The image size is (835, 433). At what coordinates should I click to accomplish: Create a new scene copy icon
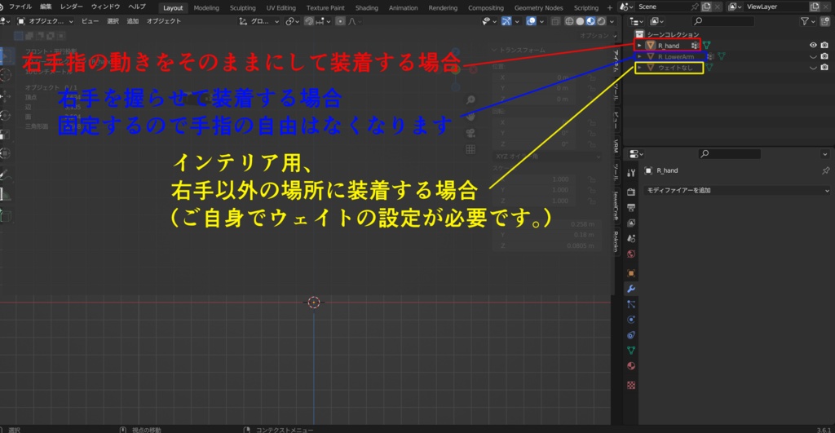(x=706, y=7)
